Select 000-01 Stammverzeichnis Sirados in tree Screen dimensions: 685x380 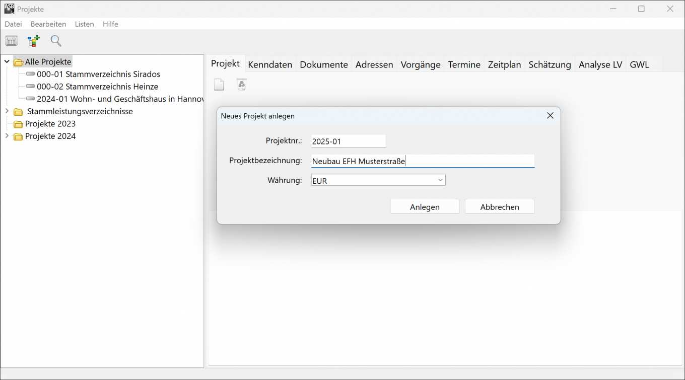coord(98,74)
